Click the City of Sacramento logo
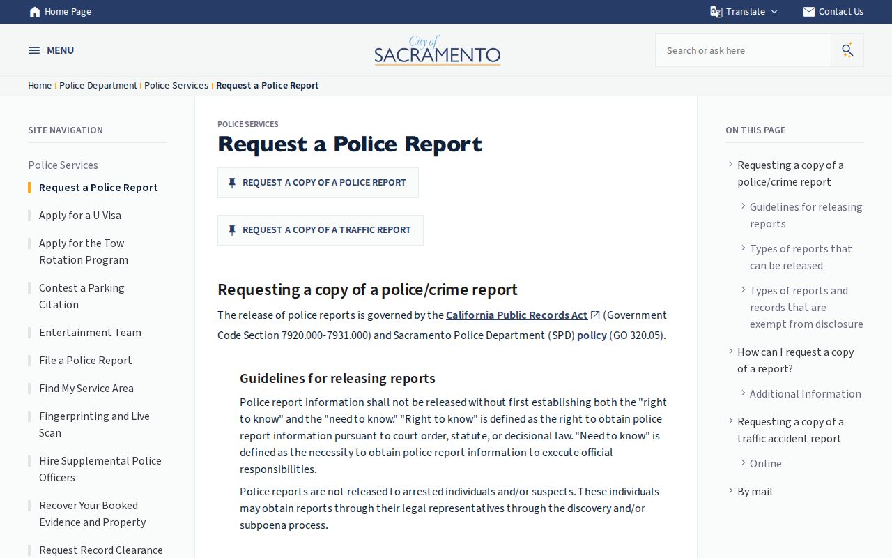 click(x=438, y=50)
